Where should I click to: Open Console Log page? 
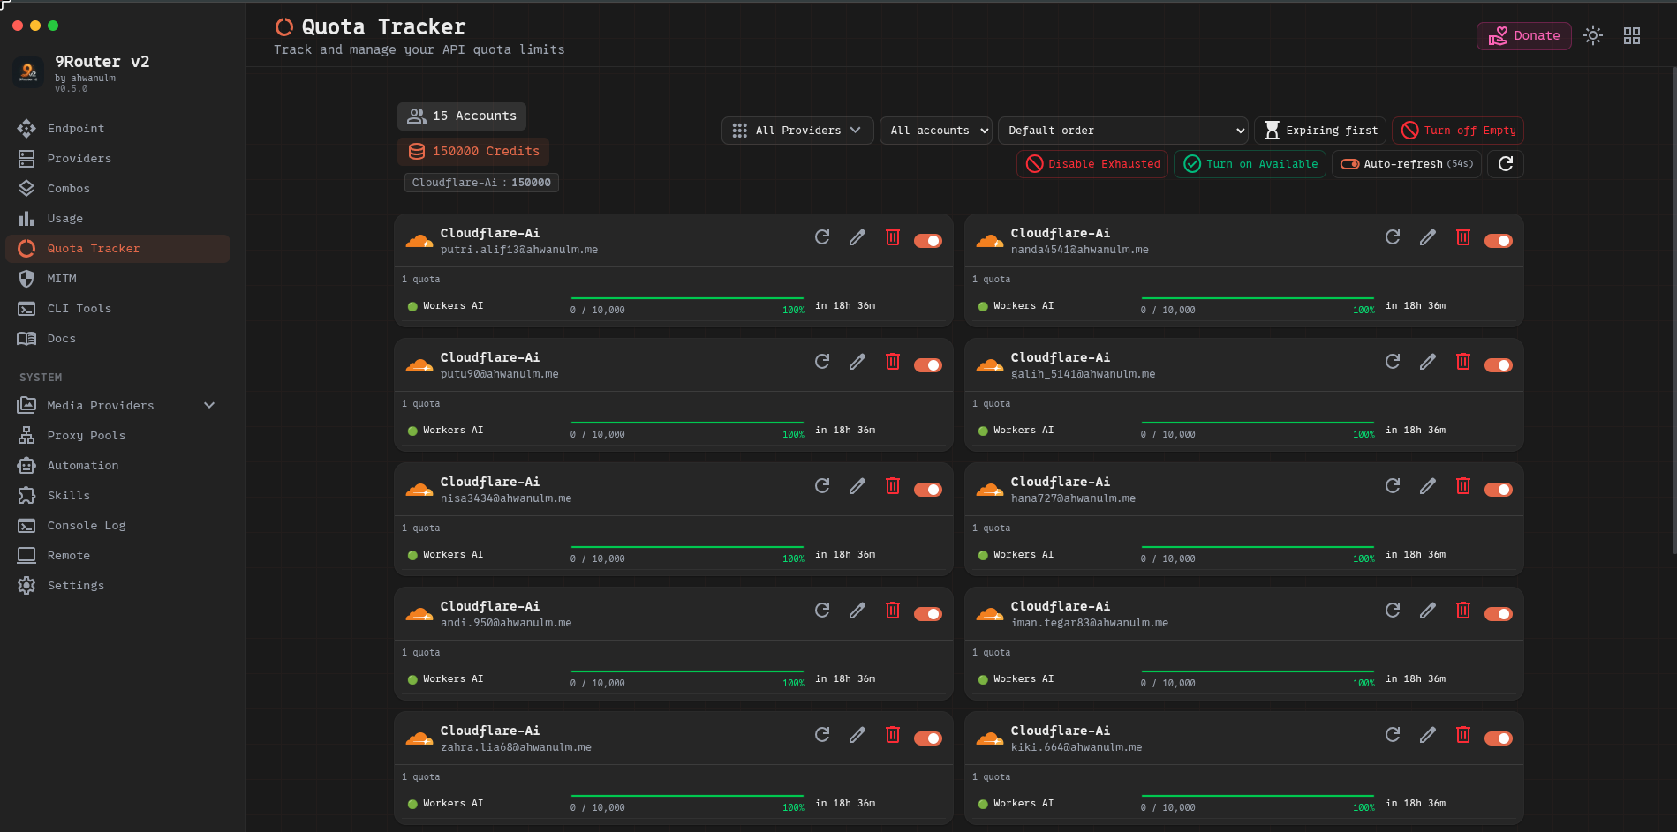coord(117,526)
